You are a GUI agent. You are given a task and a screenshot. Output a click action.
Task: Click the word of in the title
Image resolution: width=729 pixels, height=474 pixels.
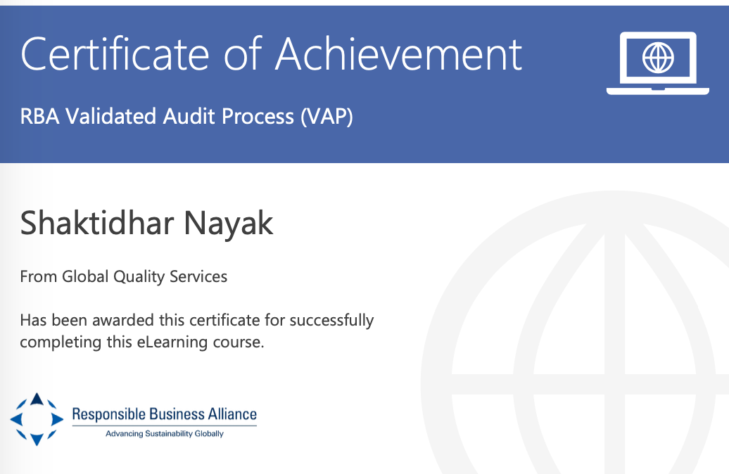(245, 53)
